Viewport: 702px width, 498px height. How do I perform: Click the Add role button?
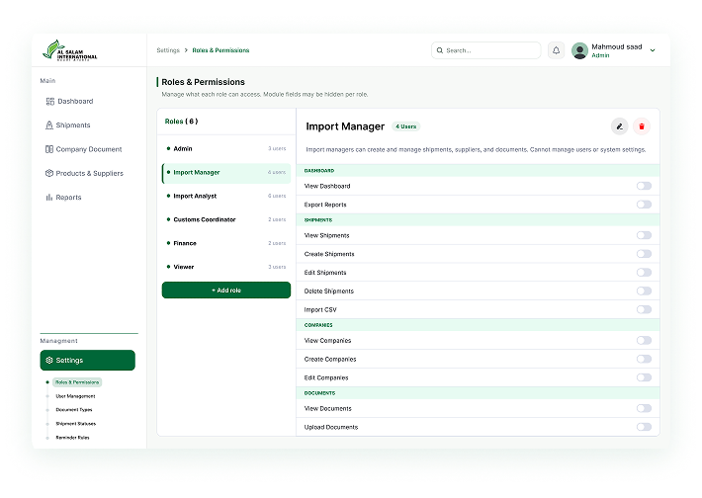226,290
